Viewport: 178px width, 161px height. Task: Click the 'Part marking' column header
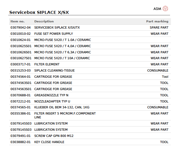point(157,21)
